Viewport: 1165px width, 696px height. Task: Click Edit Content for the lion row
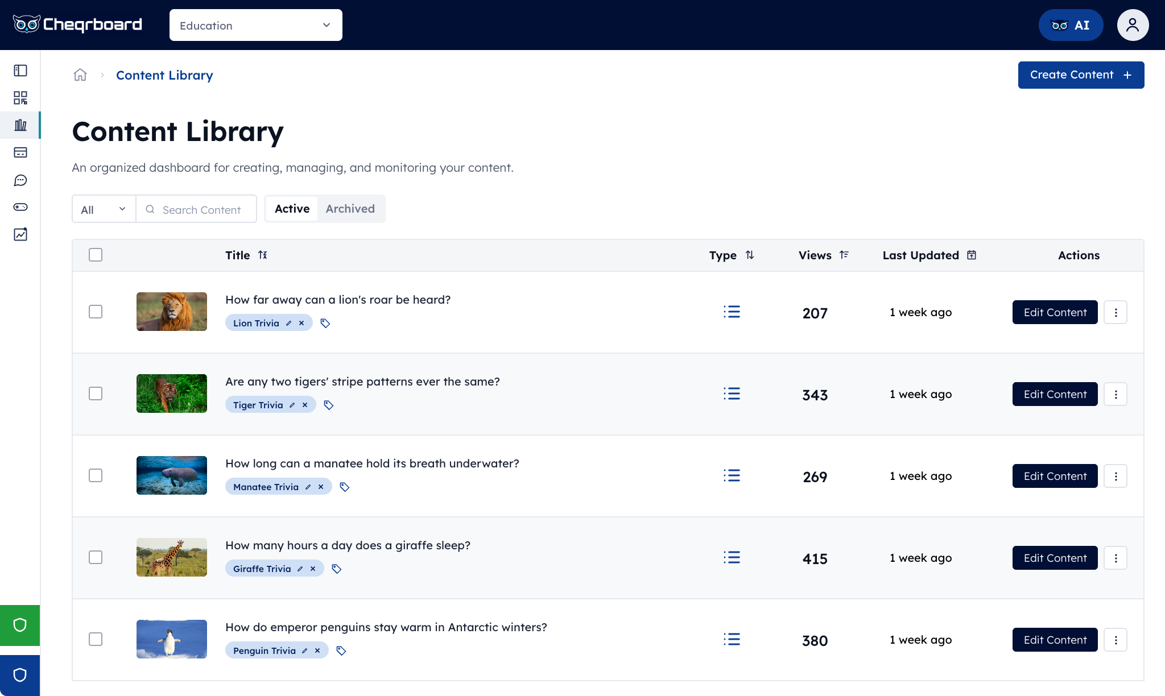point(1055,312)
